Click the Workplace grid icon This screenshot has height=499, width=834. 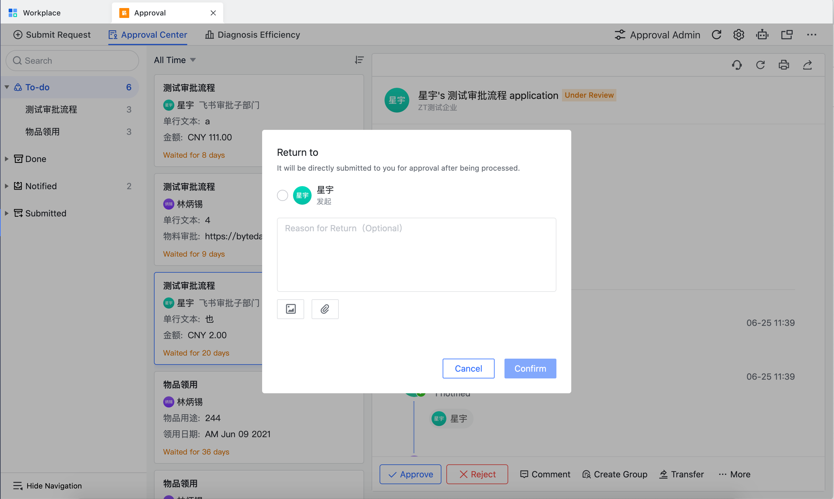(x=13, y=13)
